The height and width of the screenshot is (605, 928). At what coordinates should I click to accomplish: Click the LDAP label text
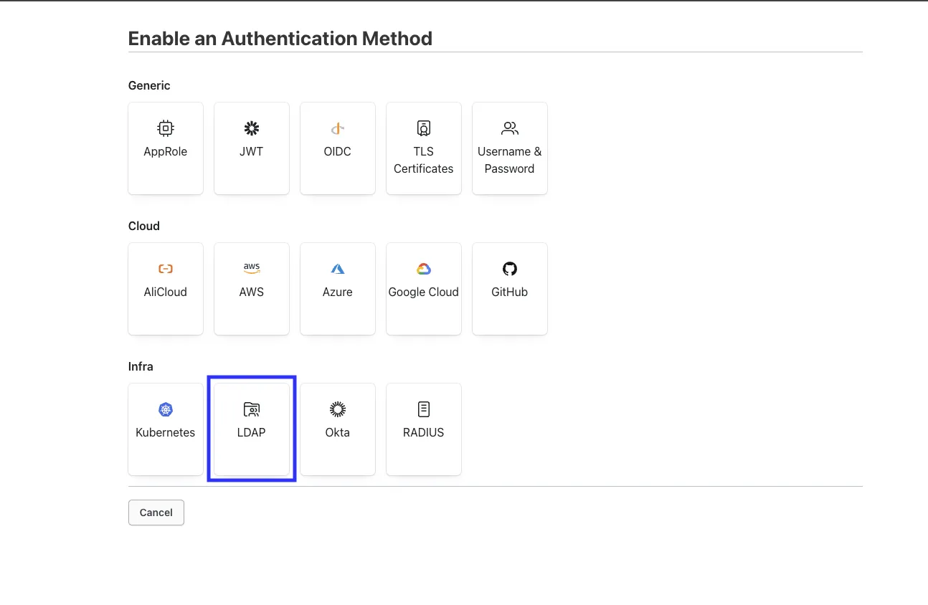pyautogui.click(x=252, y=432)
